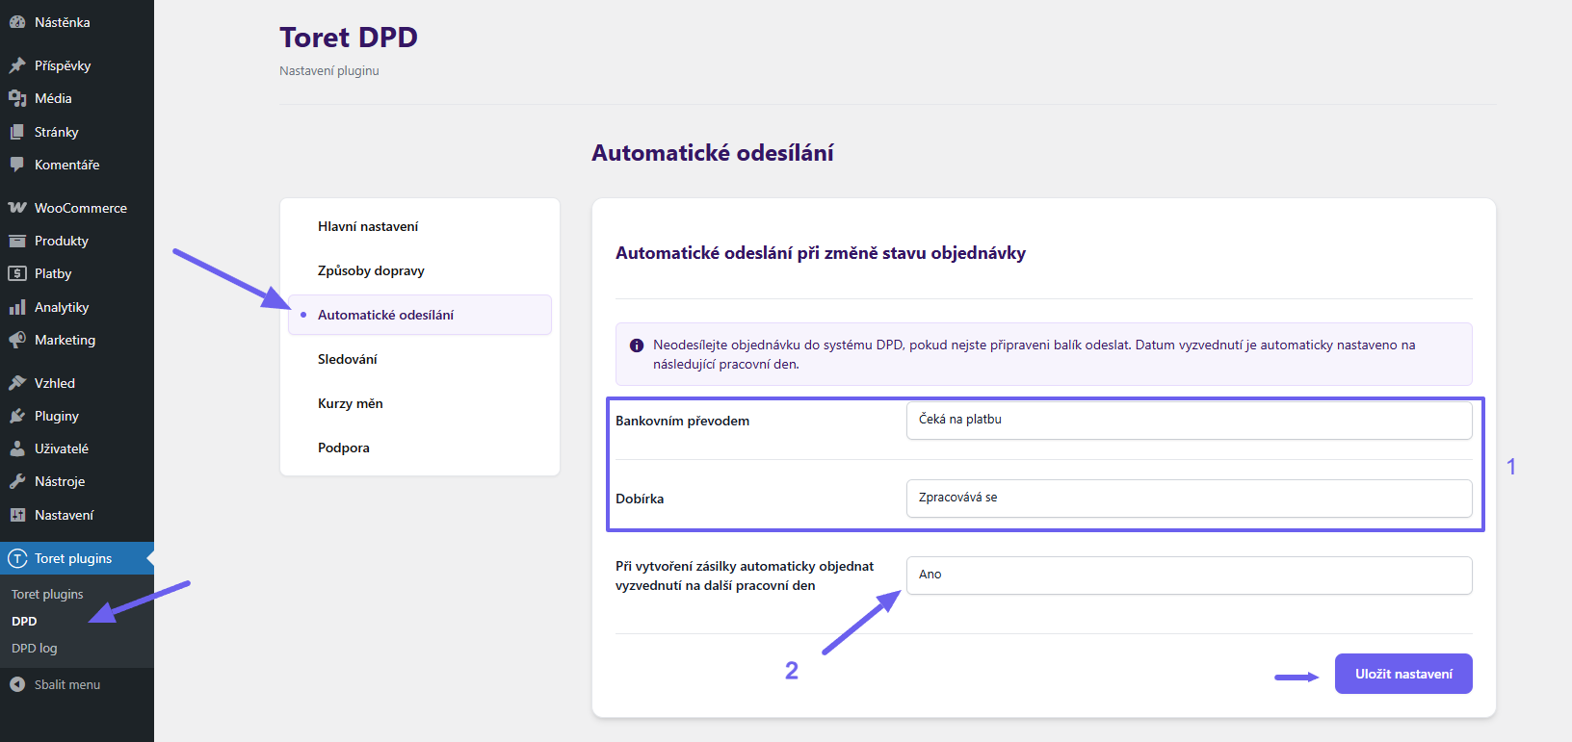This screenshot has width=1572, height=742.
Task: Click the Stránky pages icon
Action: coord(17,132)
